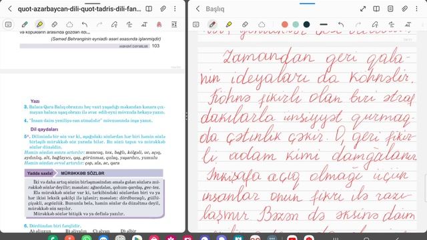Pick the salmon red pen color
The height and width of the screenshot is (240, 427).
pos(285,25)
